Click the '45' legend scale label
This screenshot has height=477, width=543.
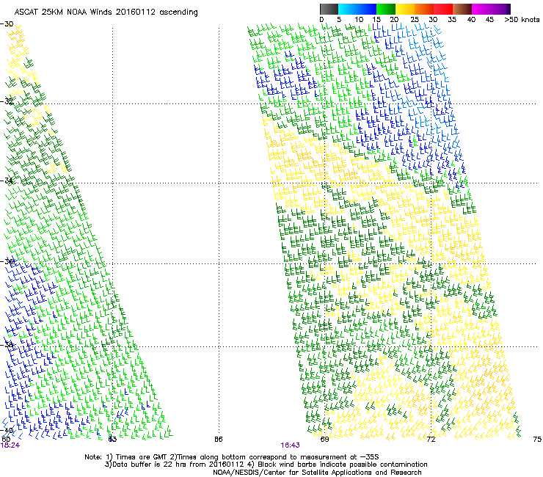489,20
